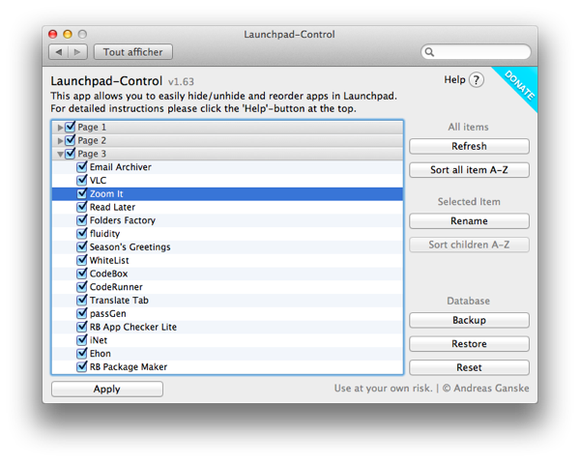Toggle the Page 1 visibility checkbox

71,128
